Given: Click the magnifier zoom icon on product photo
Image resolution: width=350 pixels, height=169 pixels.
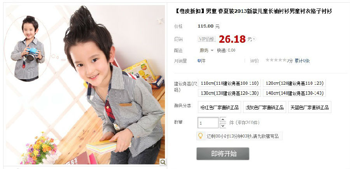Looking at the screenshot, I should tap(163, 162).
